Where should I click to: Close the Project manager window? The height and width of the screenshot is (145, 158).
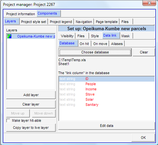(x=149, y=3)
